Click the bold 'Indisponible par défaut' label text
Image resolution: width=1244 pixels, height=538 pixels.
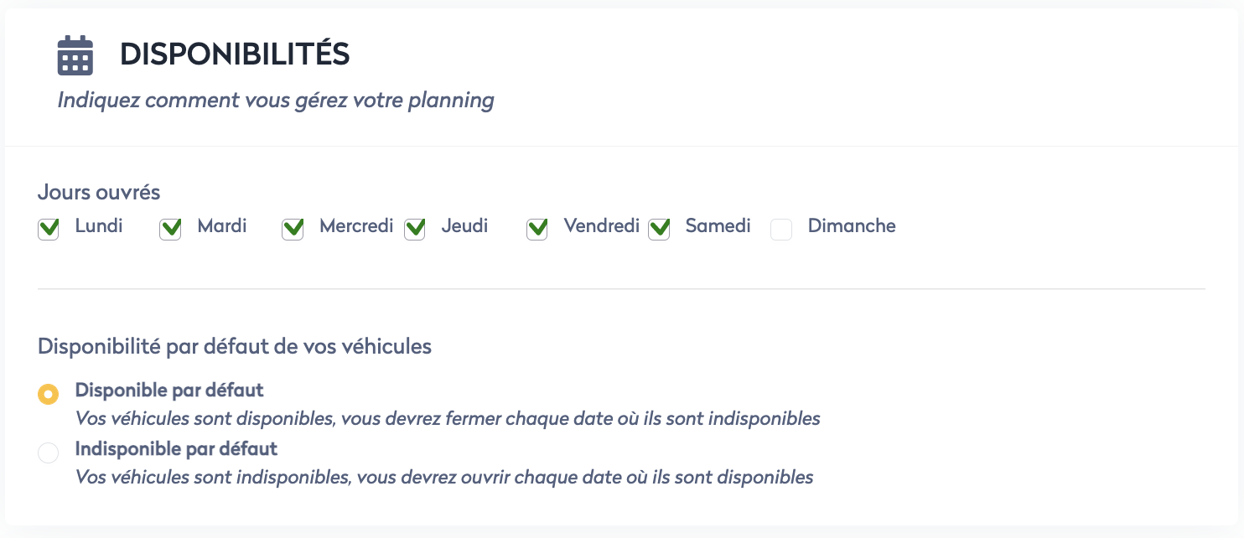click(176, 449)
